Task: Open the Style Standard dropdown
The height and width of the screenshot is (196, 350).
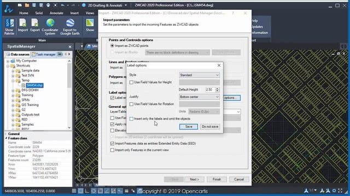Action: 199,75
